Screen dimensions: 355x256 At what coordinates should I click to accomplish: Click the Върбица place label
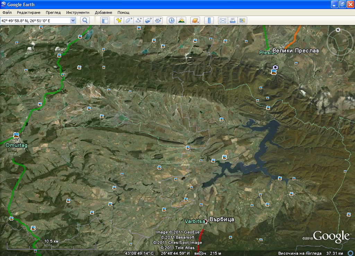click(222, 219)
